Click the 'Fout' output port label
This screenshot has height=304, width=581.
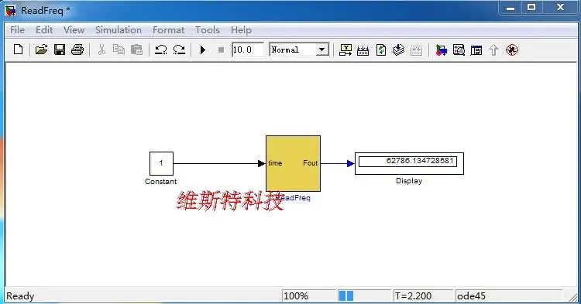pyautogui.click(x=310, y=163)
